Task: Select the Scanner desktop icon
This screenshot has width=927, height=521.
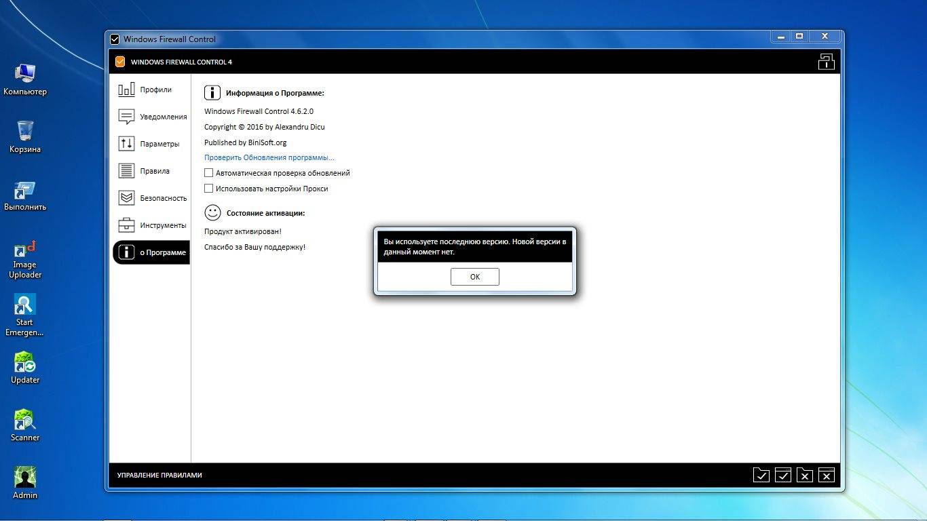Action: point(25,425)
